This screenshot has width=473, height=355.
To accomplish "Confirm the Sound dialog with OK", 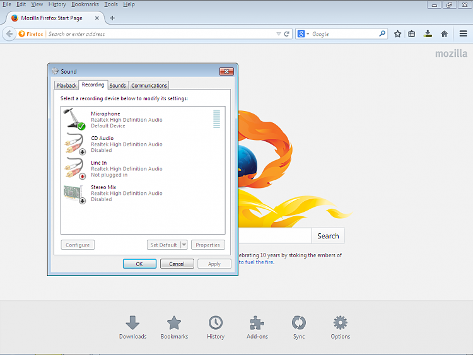I will click(x=139, y=264).
